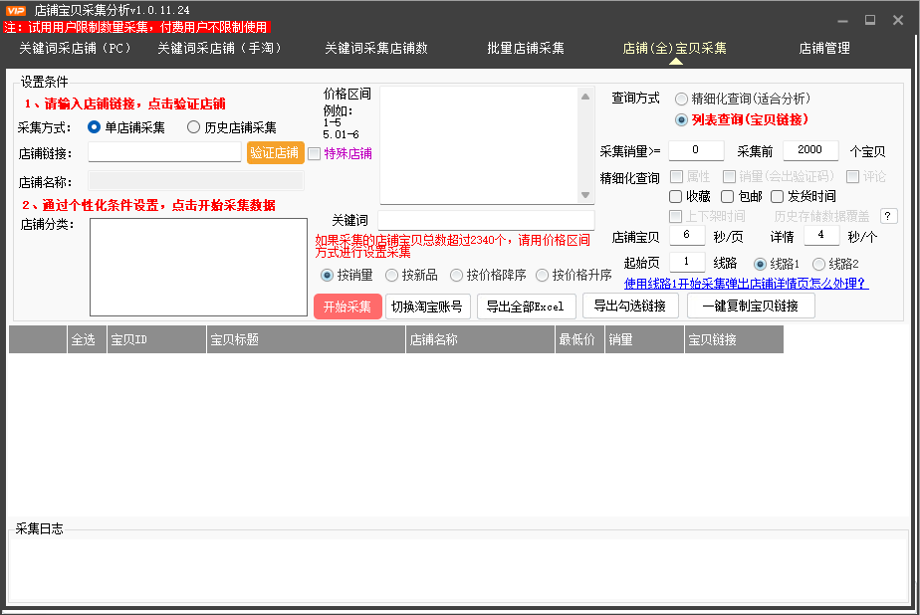Open 关键词采店铺（PC）tab
This screenshot has width=920, height=615.
click(x=75, y=48)
